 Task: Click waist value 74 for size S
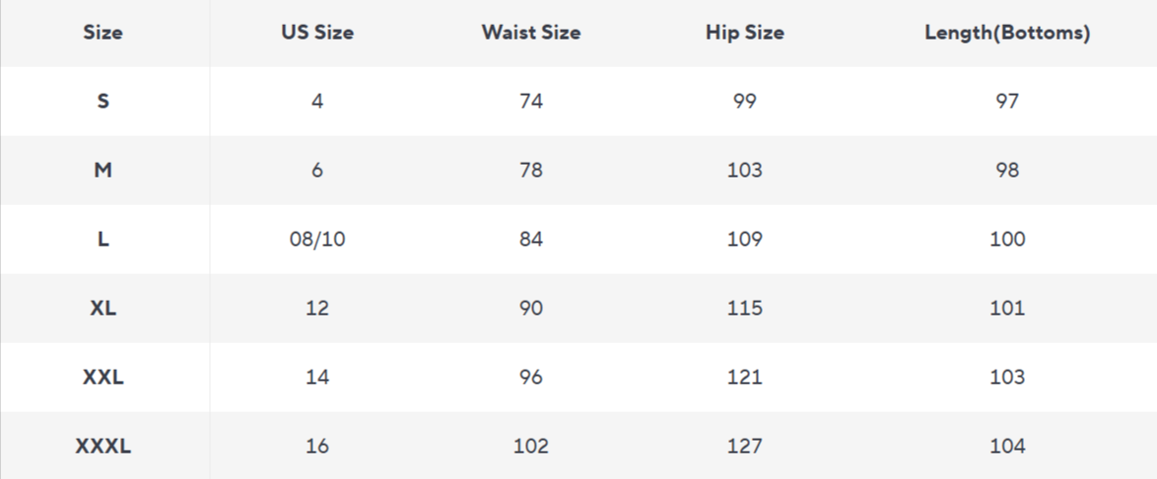coord(531,101)
